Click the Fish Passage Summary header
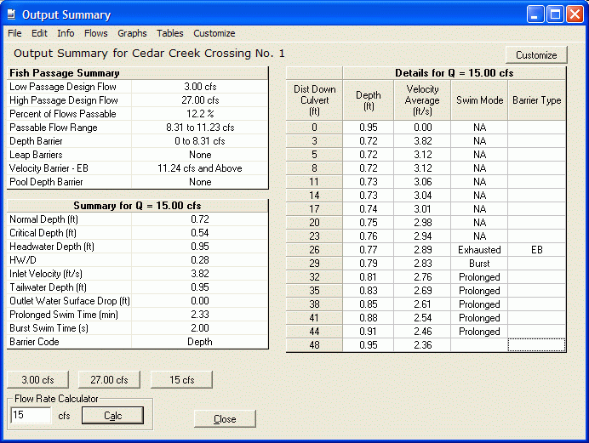The height and width of the screenshot is (443, 589). point(138,73)
